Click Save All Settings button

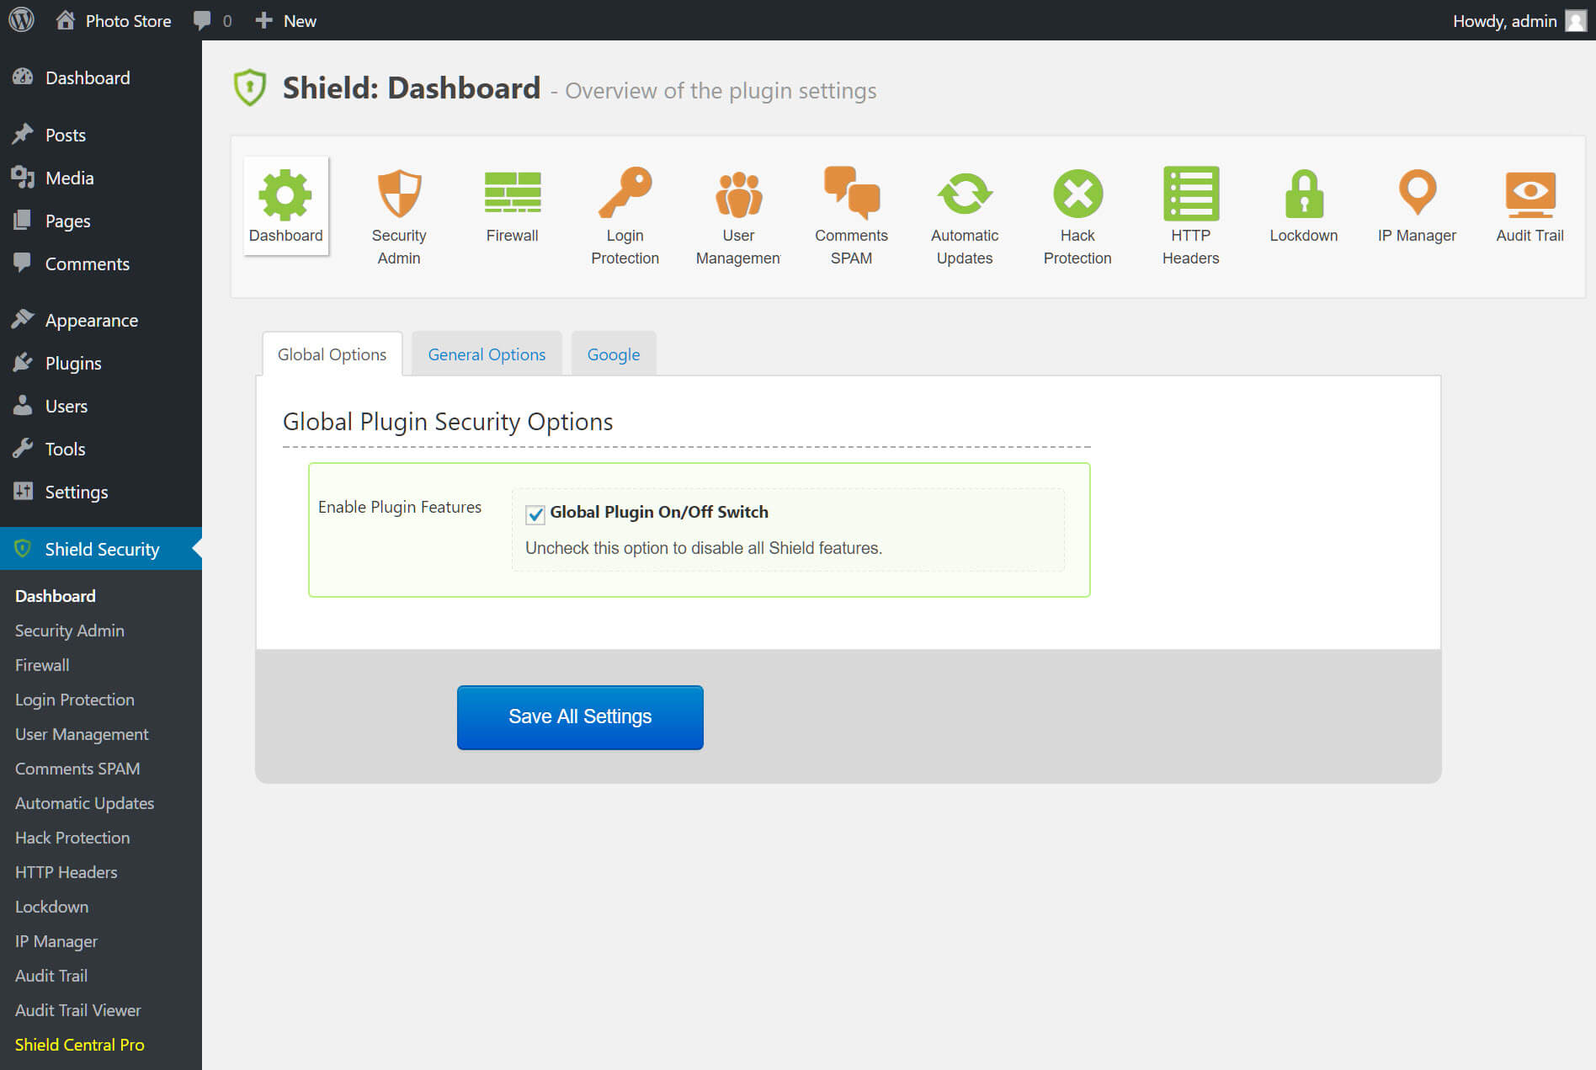580,717
